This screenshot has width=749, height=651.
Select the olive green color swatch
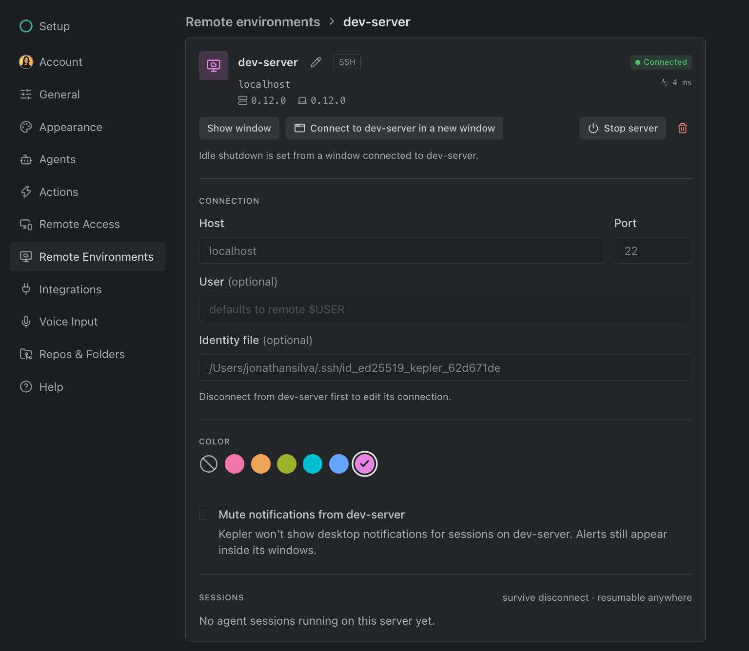(x=287, y=464)
